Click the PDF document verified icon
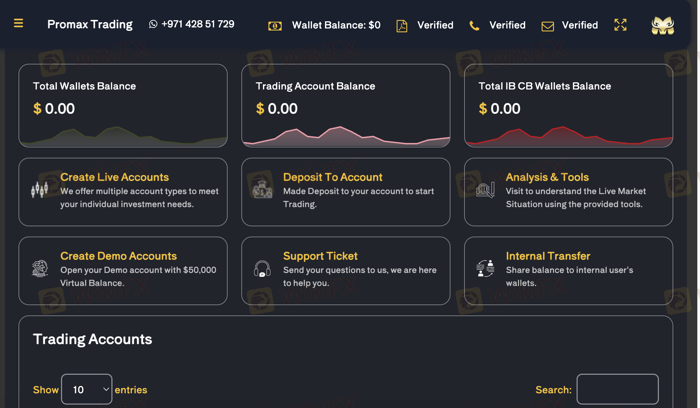 [x=402, y=26]
